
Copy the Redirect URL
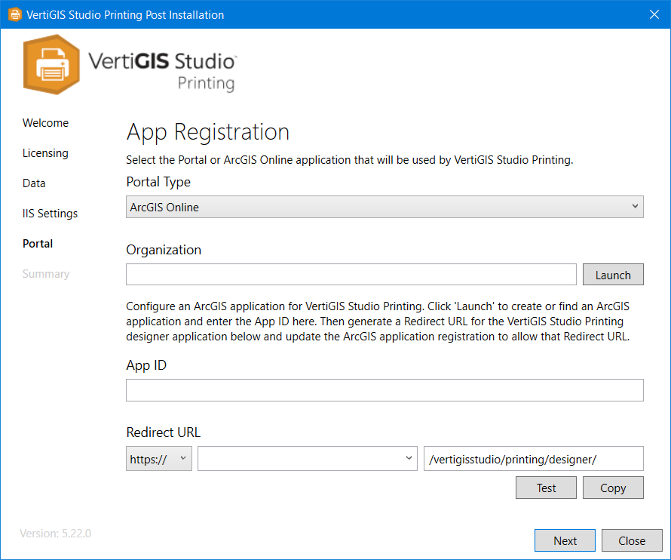pos(613,488)
